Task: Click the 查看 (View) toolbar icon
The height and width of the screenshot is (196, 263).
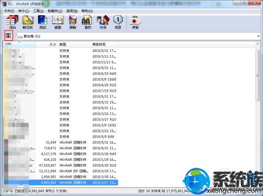Action: [x=58, y=22]
